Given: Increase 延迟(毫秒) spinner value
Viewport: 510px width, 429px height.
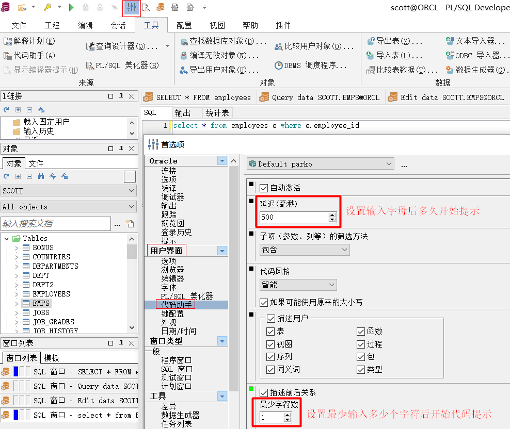Looking at the screenshot, I should click(332, 215).
